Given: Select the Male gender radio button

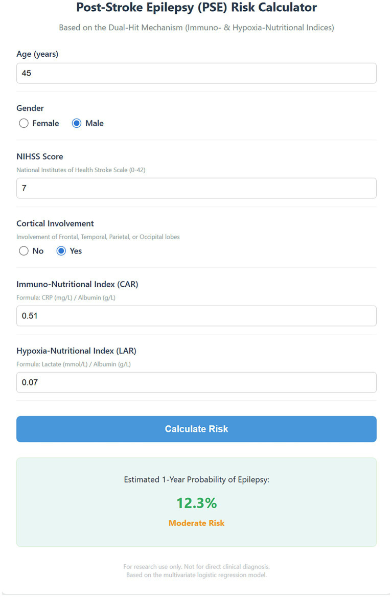Looking at the screenshot, I should [x=77, y=123].
